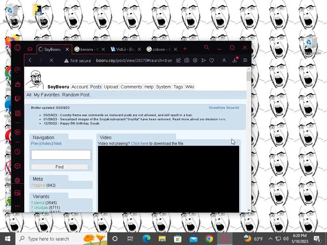Click the chudjak variant tag
This screenshot has height=245, width=327.
click(x=41, y=208)
